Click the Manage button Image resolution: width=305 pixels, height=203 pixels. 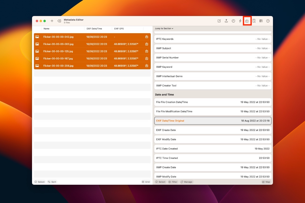[187, 182]
